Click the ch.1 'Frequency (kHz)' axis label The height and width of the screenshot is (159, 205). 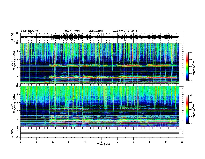coord(14,61)
